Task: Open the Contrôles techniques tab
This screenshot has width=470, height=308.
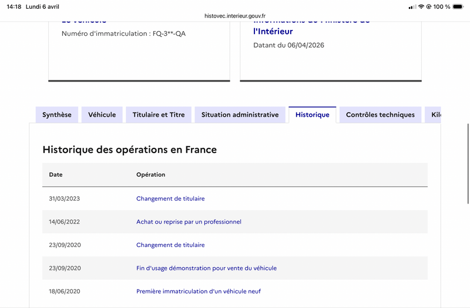Action: pyautogui.click(x=380, y=115)
